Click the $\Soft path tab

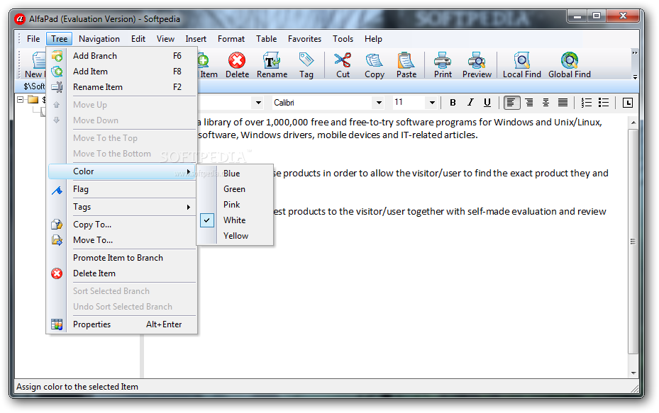34,86
